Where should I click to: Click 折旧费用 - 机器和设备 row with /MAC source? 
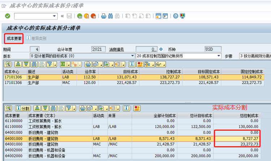(132, 156)
